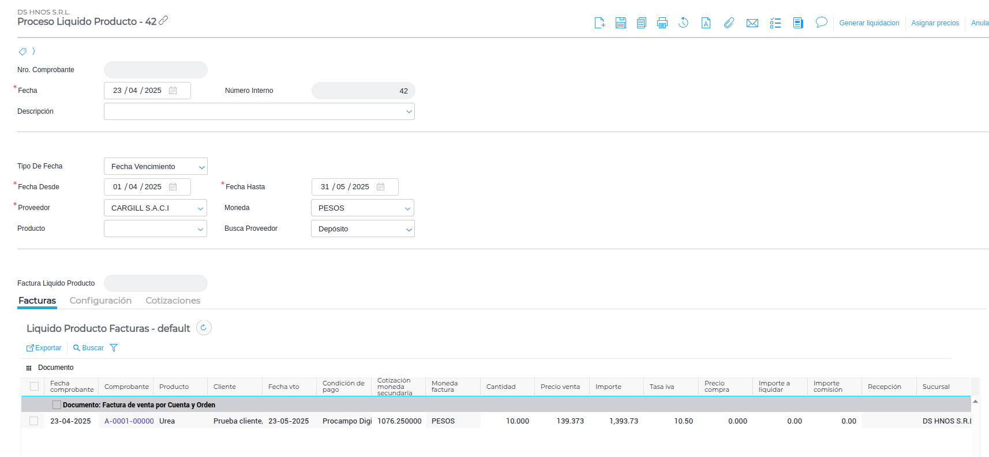Screen dimensions: 989x457
Task: Open the Cotizaciones tab
Action: click(173, 301)
